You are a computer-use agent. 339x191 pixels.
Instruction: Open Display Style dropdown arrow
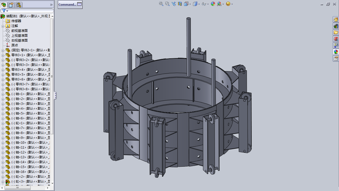(199, 4)
